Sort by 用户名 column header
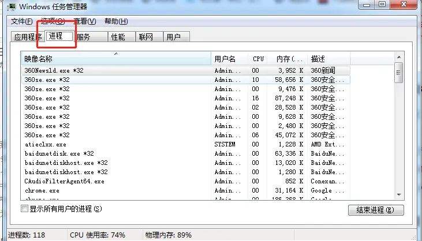The height and width of the screenshot is (241, 422). (230, 59)
